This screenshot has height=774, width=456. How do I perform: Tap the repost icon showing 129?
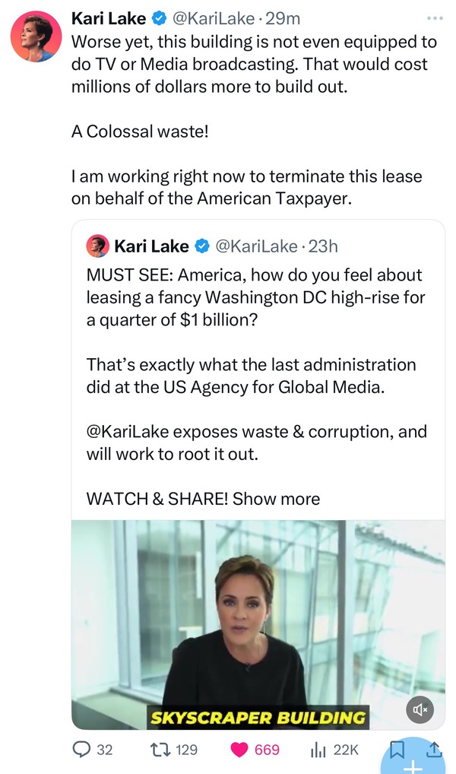tap(162, 750)
